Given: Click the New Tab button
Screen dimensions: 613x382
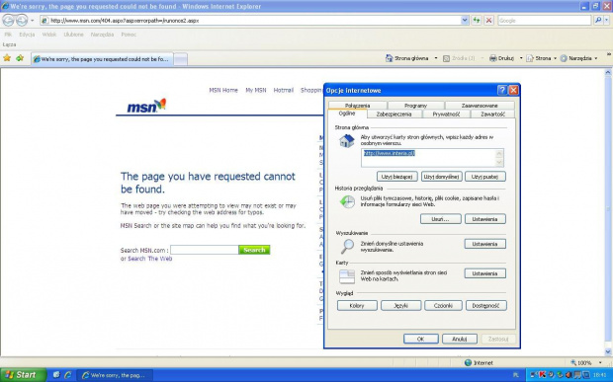Looking at the screenshot, I should [180, 59].
